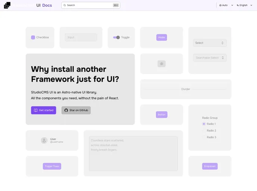Click "StudioCMS UI is an Astro-native" line
The image size is (257, 191).
click(x=64, y=92)
